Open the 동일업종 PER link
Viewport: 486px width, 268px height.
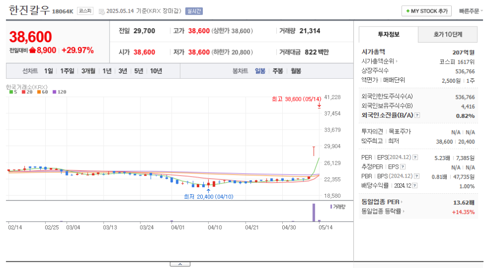[x=382, y=202]
